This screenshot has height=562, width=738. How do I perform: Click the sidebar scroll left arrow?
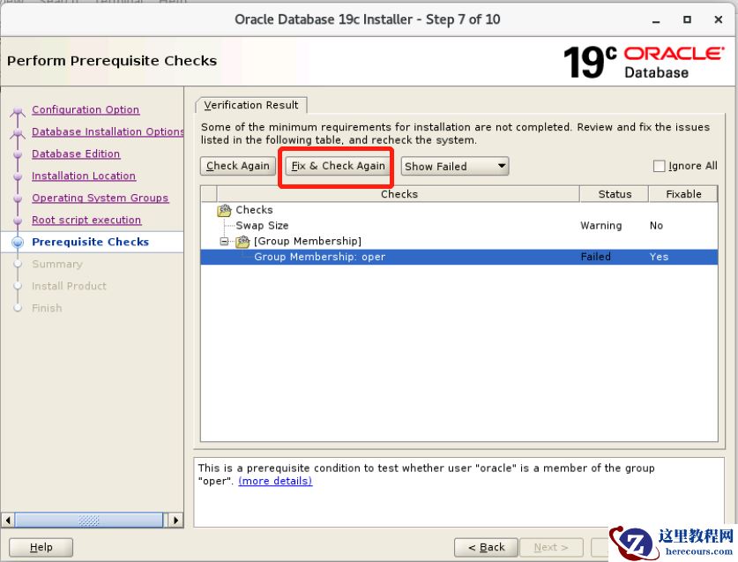(8, 520)
